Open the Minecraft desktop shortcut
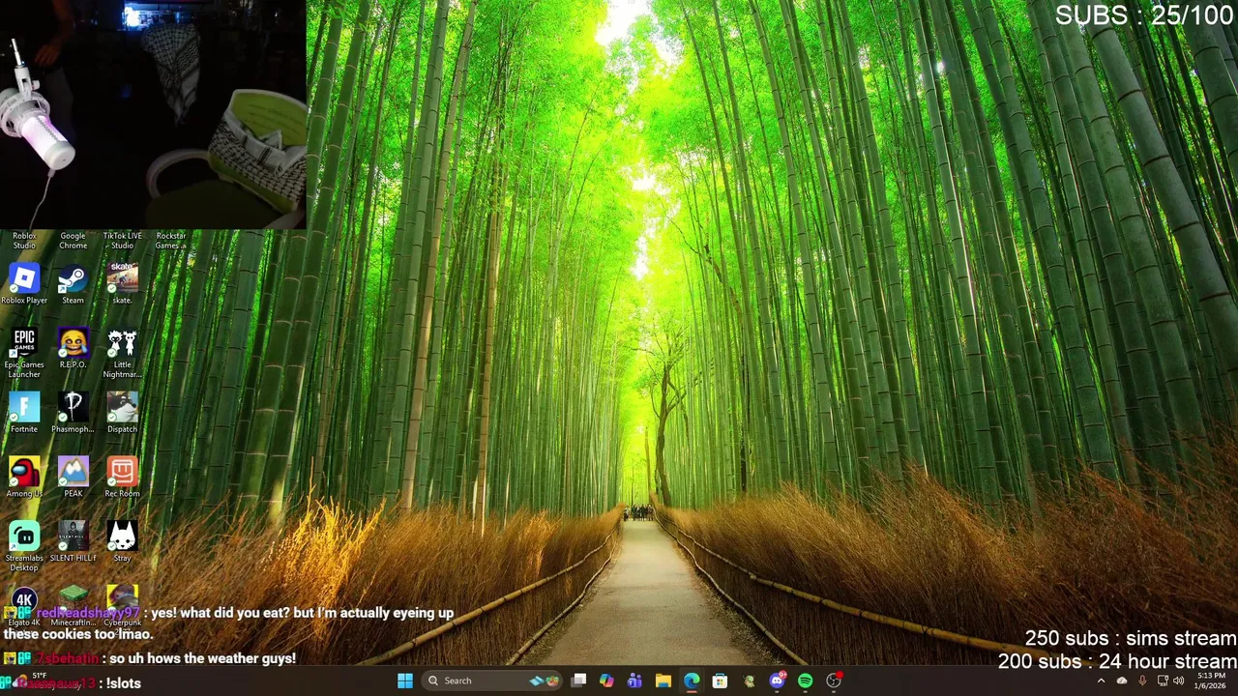1238x696 pixels. (73, 606)
